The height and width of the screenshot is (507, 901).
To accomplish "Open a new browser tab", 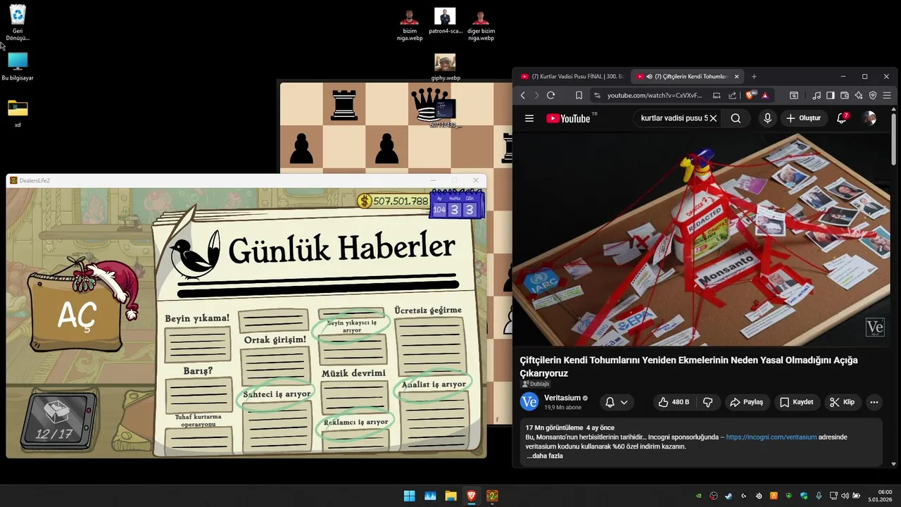I will tap(754, 76).
